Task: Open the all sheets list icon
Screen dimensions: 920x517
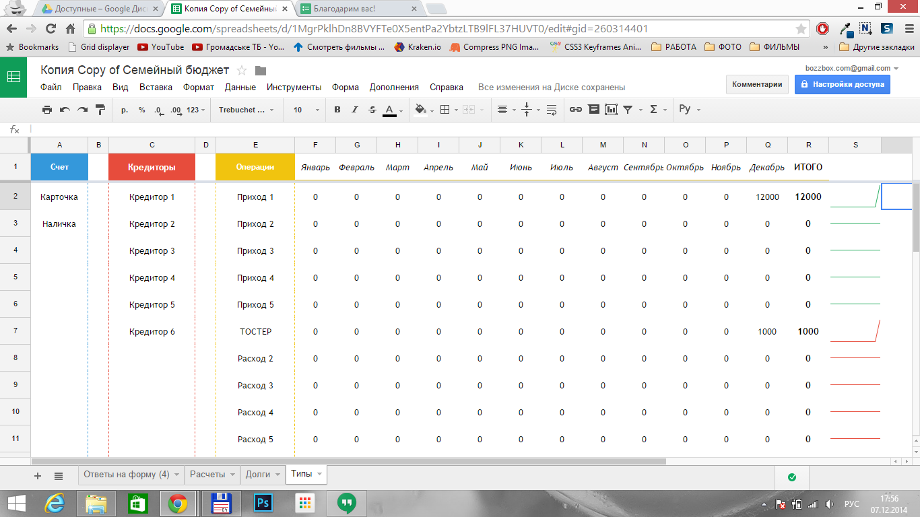Action: pyautogui.click(x=59, y=476)
